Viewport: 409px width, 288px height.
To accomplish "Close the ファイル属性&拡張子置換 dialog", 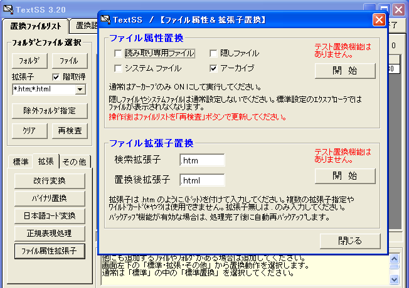I will (379, 20).
